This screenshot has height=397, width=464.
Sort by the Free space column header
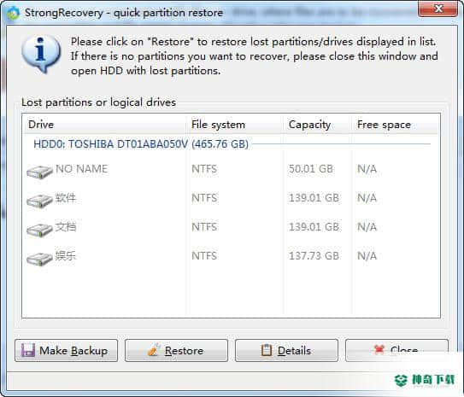(395, 125)
